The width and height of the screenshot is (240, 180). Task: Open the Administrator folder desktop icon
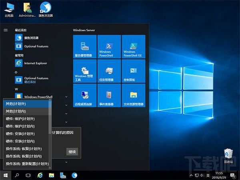point(27,10)
